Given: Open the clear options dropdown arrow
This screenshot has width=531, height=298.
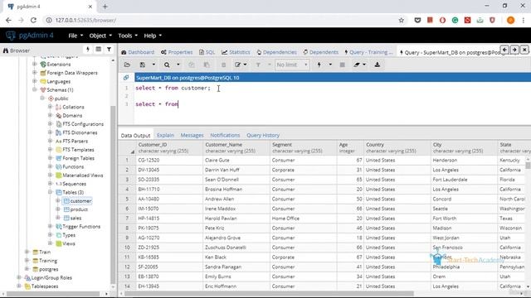Looking at the screenshot, I should [364, 65].
